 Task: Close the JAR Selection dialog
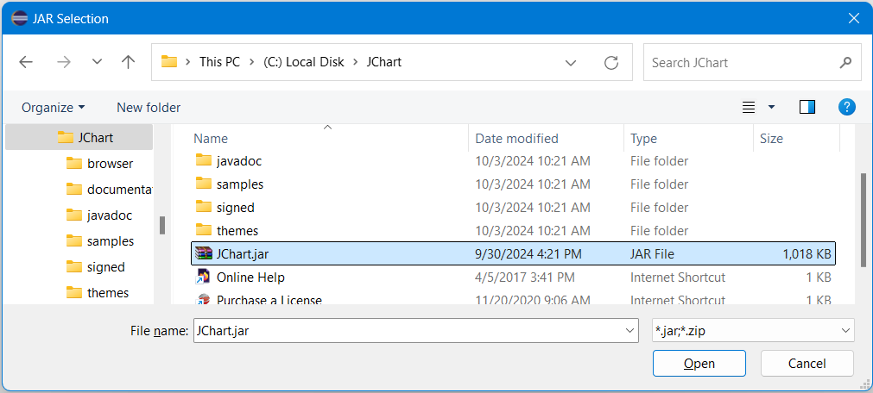853,18
